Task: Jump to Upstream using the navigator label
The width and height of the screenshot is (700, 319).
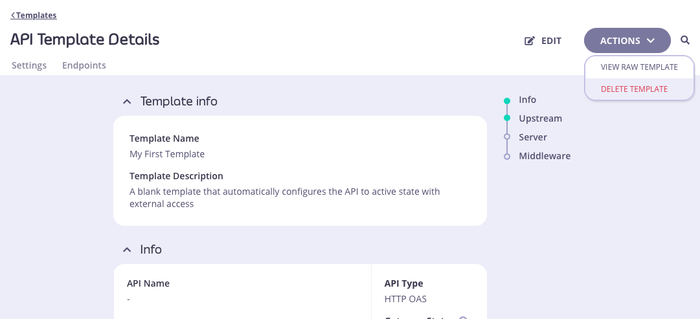Action: 540,119
